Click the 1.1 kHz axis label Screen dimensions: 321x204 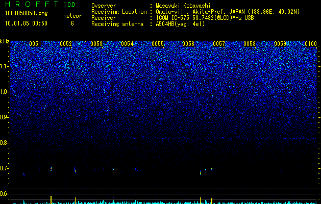click(5, 66)
